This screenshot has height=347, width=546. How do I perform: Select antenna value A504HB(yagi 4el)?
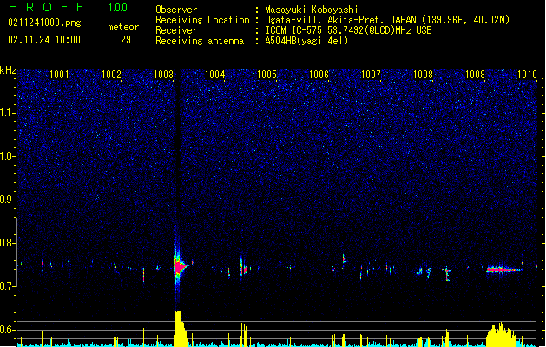306,41
